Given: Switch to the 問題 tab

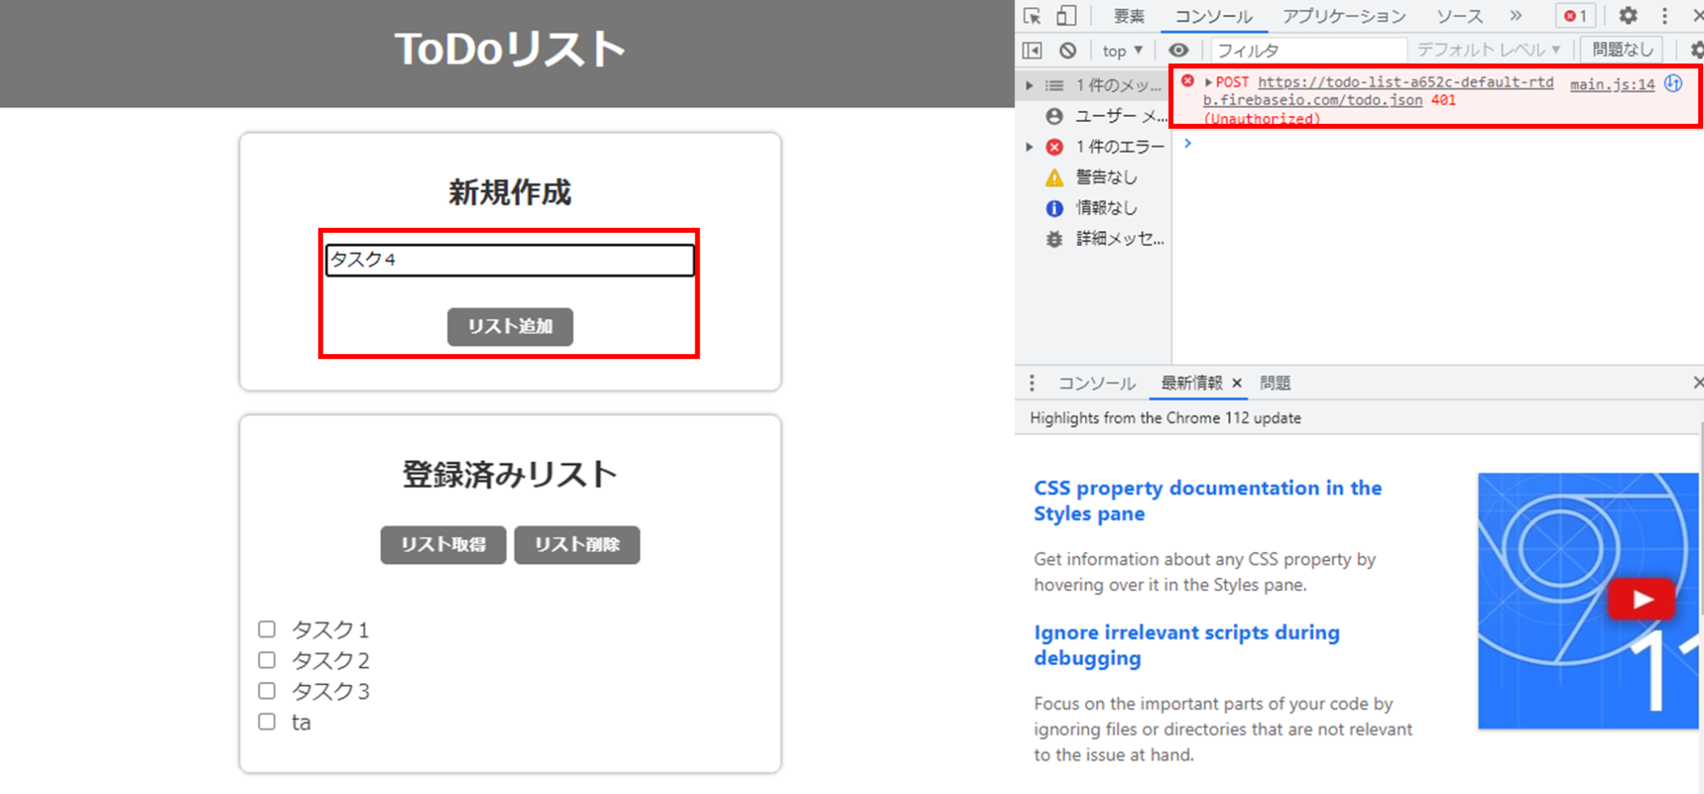Looking at the screenshot, I should tap(1276, 382).
